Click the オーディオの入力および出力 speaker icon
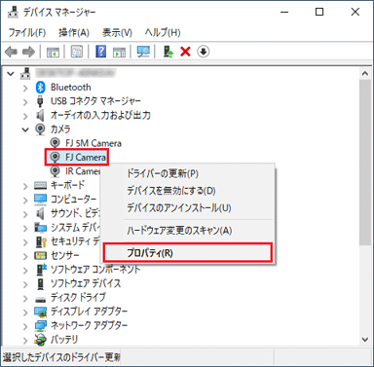374x367 pixels. 40,115
